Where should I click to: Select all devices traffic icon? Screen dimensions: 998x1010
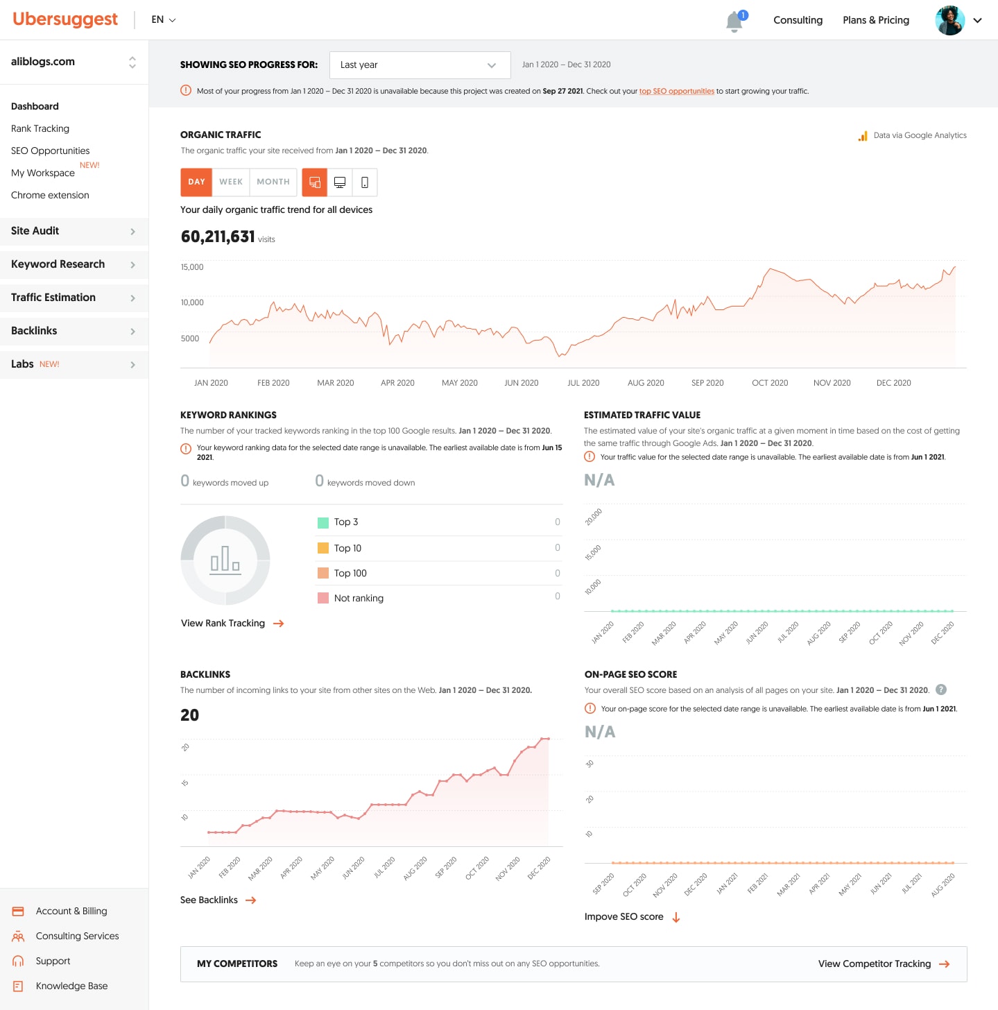click(315, 182)
